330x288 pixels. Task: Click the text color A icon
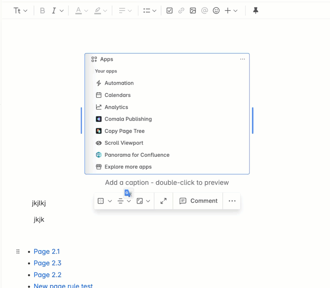pos(79,11)
